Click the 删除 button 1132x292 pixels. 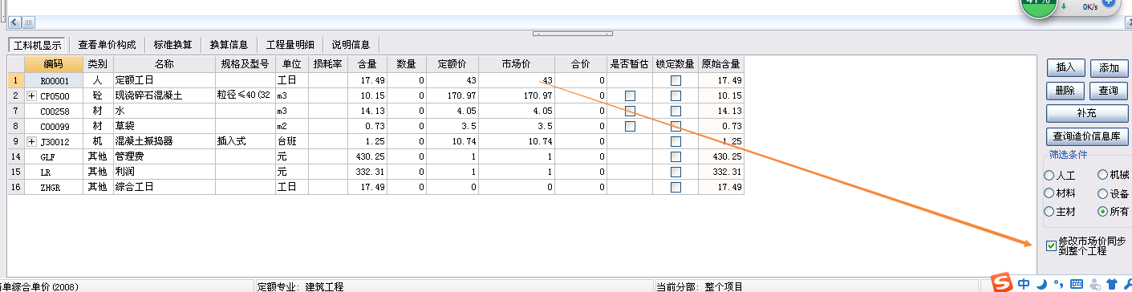coord(1066,91)
